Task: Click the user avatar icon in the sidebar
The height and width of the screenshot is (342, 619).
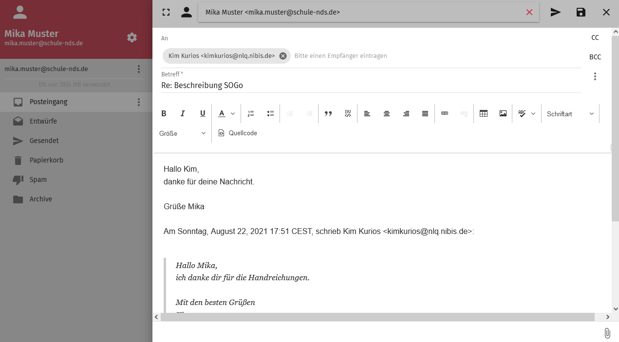Action: point(20,12)
